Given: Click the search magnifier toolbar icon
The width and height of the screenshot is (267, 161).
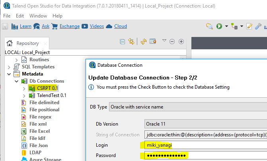Looking at the screenshot, I should pos(210,26).
